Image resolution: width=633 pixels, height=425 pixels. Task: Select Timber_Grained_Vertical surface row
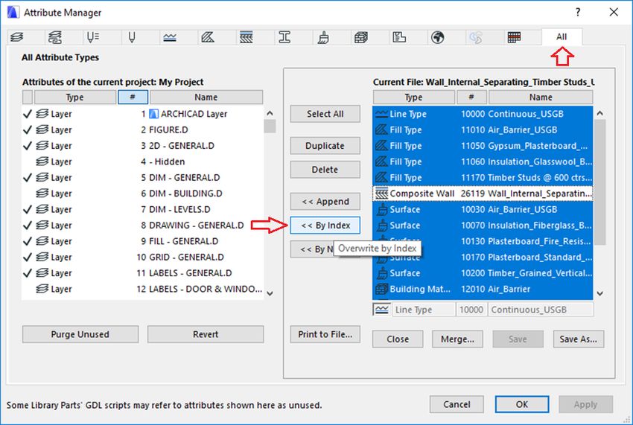[483, 273]
